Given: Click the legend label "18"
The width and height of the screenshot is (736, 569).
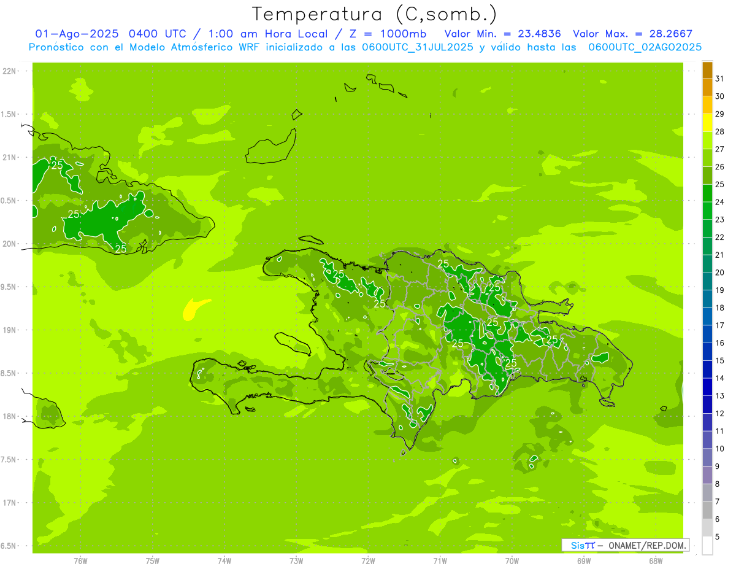Looking at the screenshot, I should tap(720, 308).
